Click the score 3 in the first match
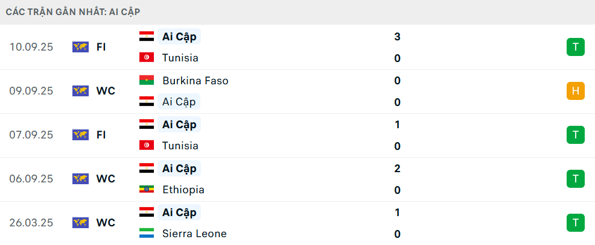The image size is (595, 245). 397,37
